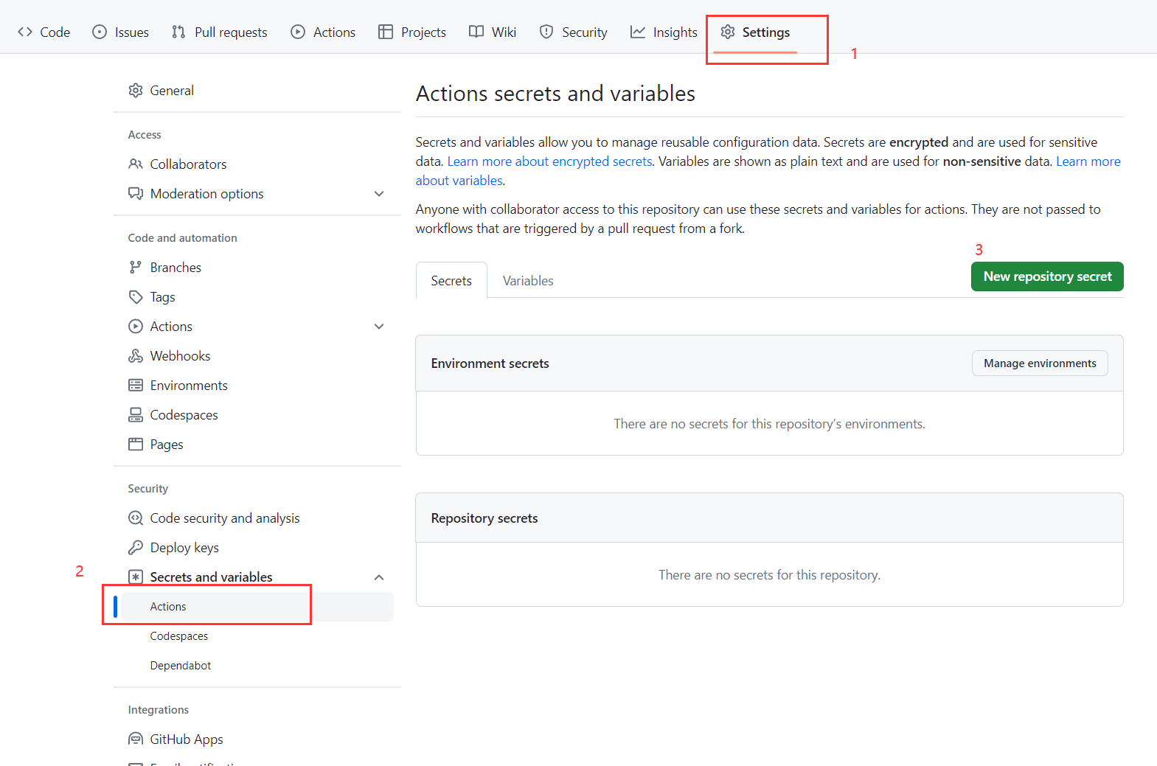Click the Collaborators people icon
This screenshot has width=1157, height=766.
(136, 164)
